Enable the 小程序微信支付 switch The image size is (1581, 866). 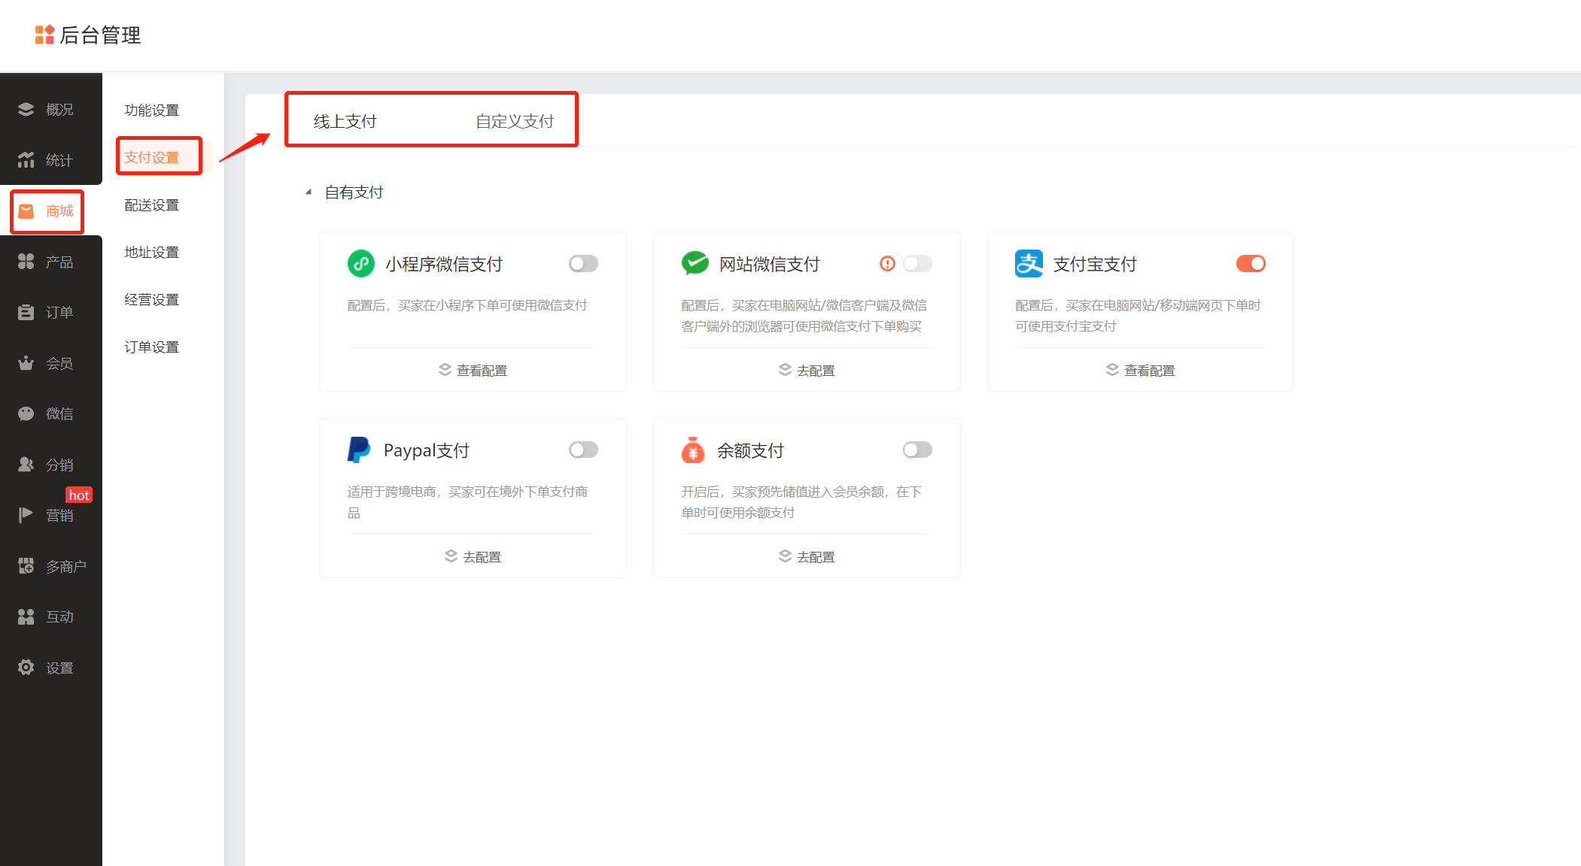coord(583,263)
